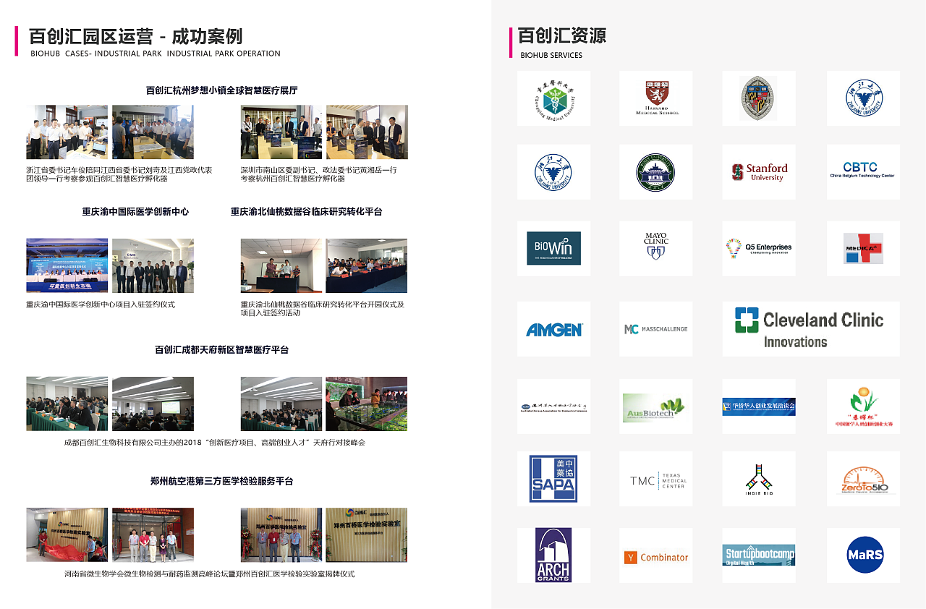This screenshot has width=926, height=609.
Task: Select the Australia Chinese Association for Biomedical Sciences logo
Action: tap(553, 406)
